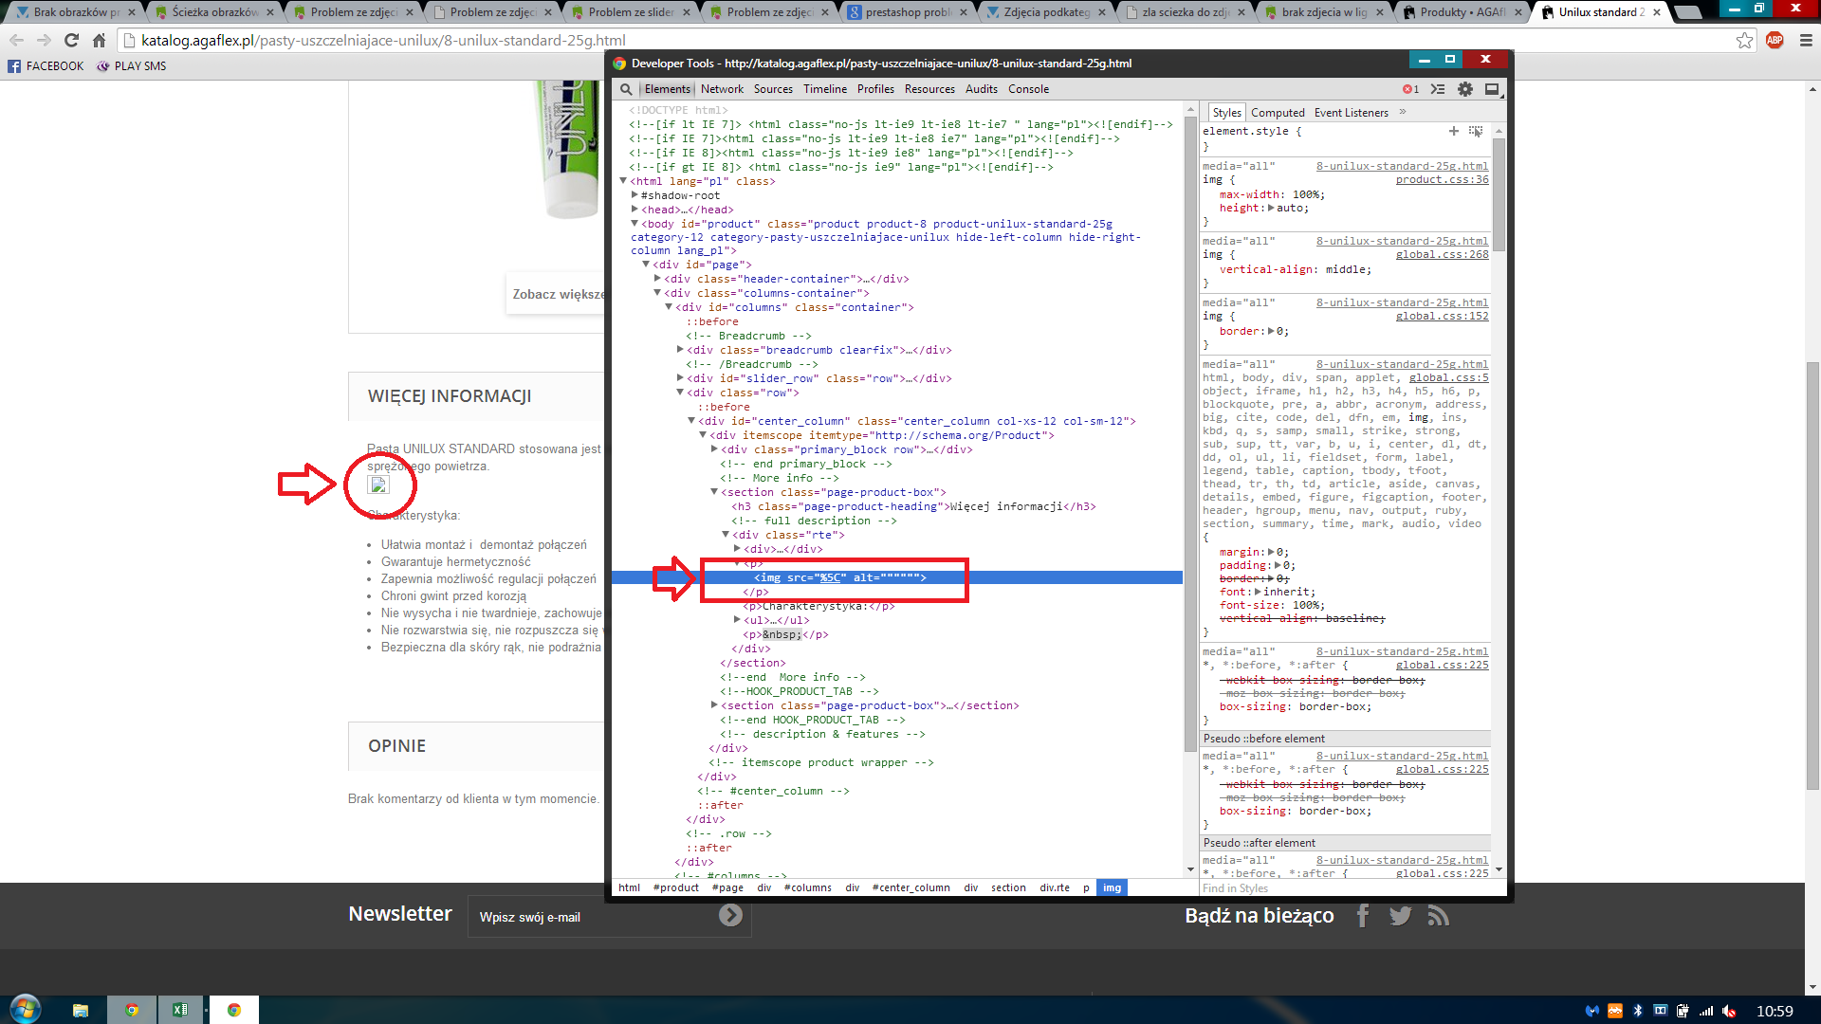Add a new style rule plus icon
1821x1024 pixels.
click(1453, 131)
